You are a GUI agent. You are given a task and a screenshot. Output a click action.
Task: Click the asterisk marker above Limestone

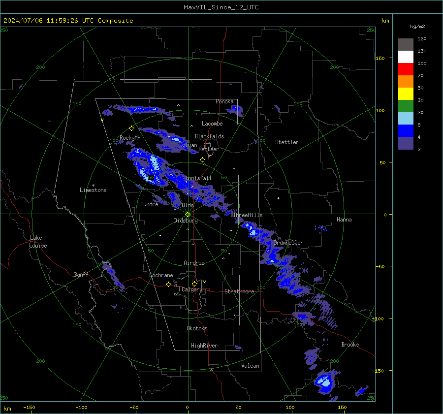pyautogui.click(x=93, y=186)
